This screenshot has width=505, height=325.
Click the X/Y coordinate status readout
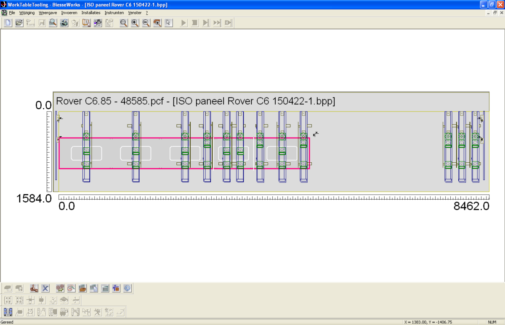[x=428, y=322]
